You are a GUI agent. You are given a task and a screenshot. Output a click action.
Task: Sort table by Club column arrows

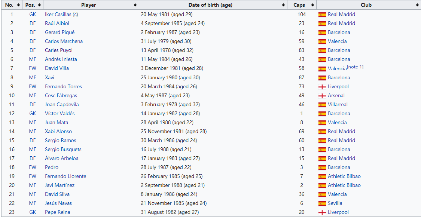point(417,5)
